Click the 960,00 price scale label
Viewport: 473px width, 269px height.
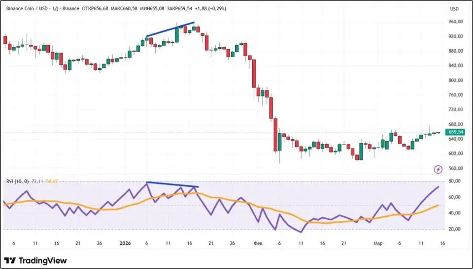click(455, 22)
